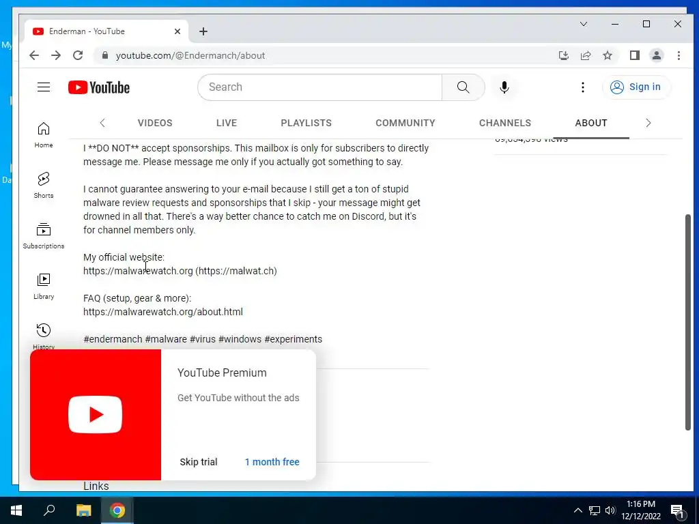The width and height of the screenshot is (699, 524).
Task: Share this page icon
Action: (585, 55)
